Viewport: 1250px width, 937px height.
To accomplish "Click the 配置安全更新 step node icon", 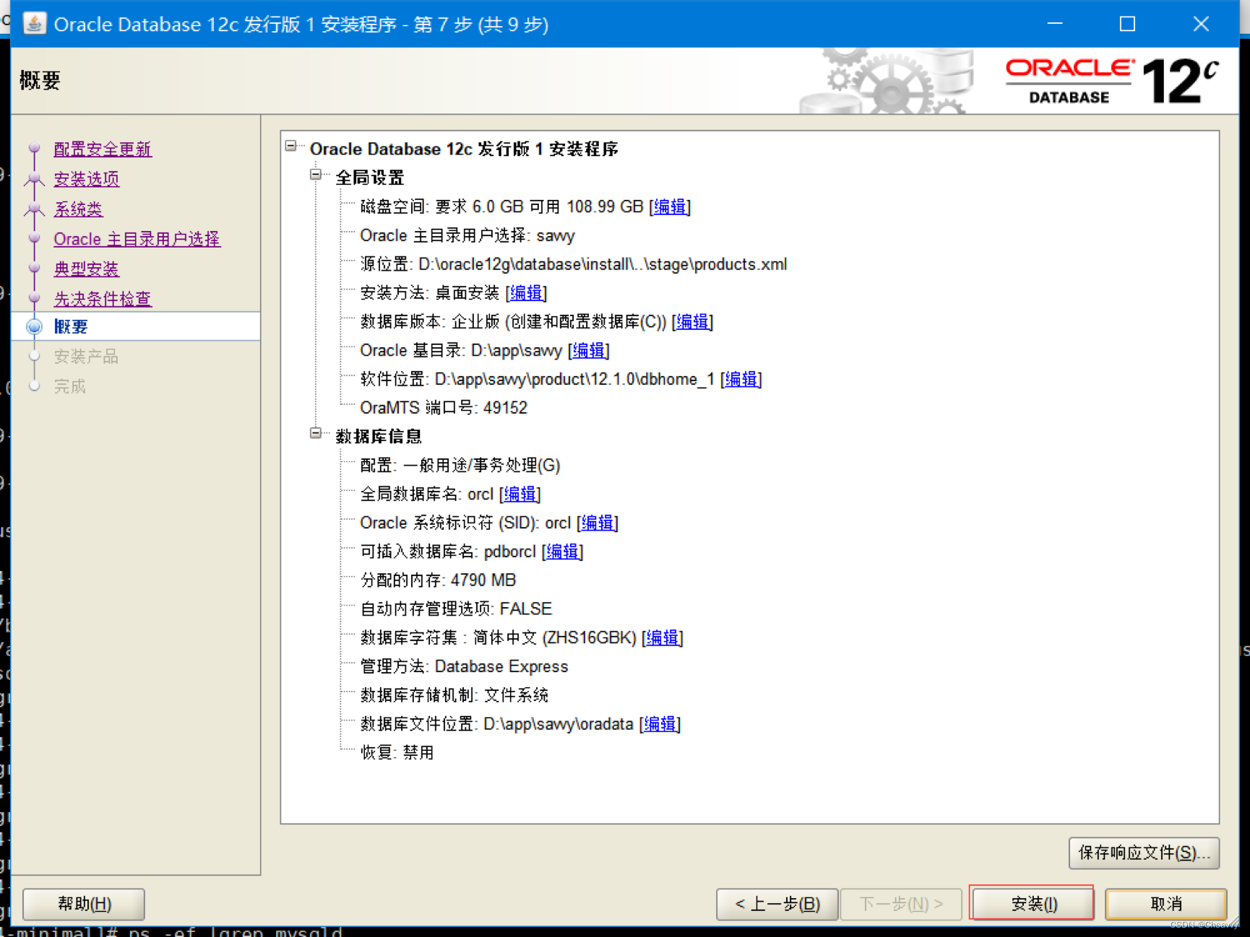I will [34, 149].
